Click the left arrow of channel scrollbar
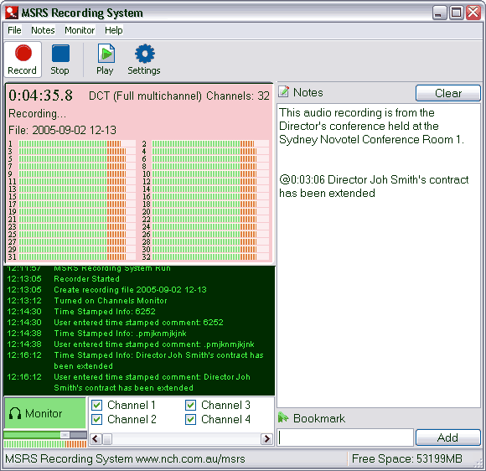Viewport: 486px width, 471px height. point(96,438)
